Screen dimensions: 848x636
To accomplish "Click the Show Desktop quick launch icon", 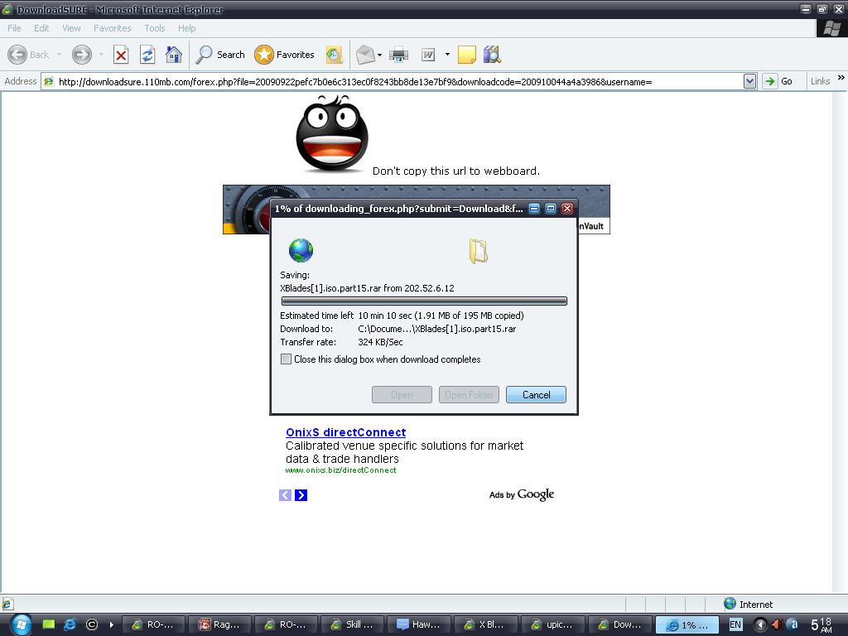I will 49,624.
